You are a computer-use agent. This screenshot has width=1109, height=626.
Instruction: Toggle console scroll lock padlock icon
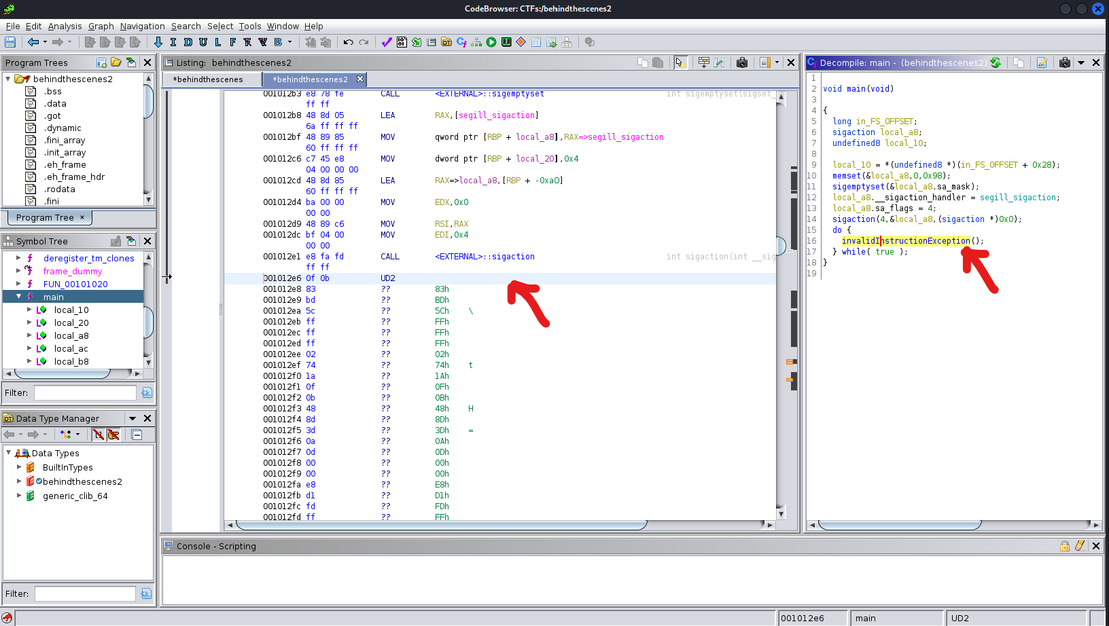click(x=1065, y=546)
